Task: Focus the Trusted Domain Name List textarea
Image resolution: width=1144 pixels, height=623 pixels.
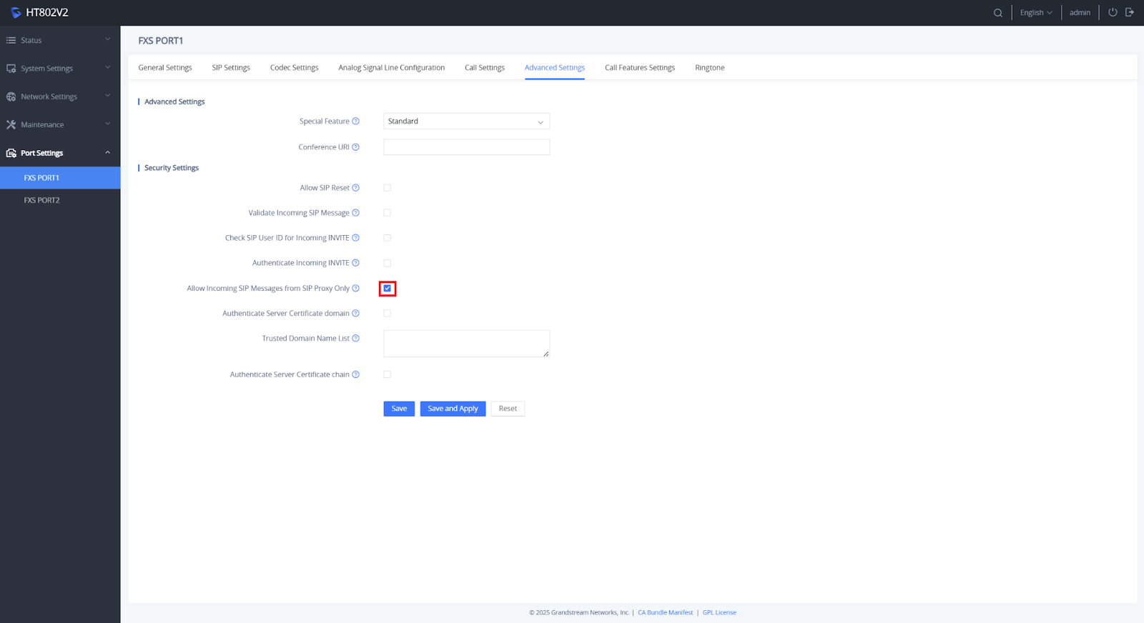Action: point(466,344)
